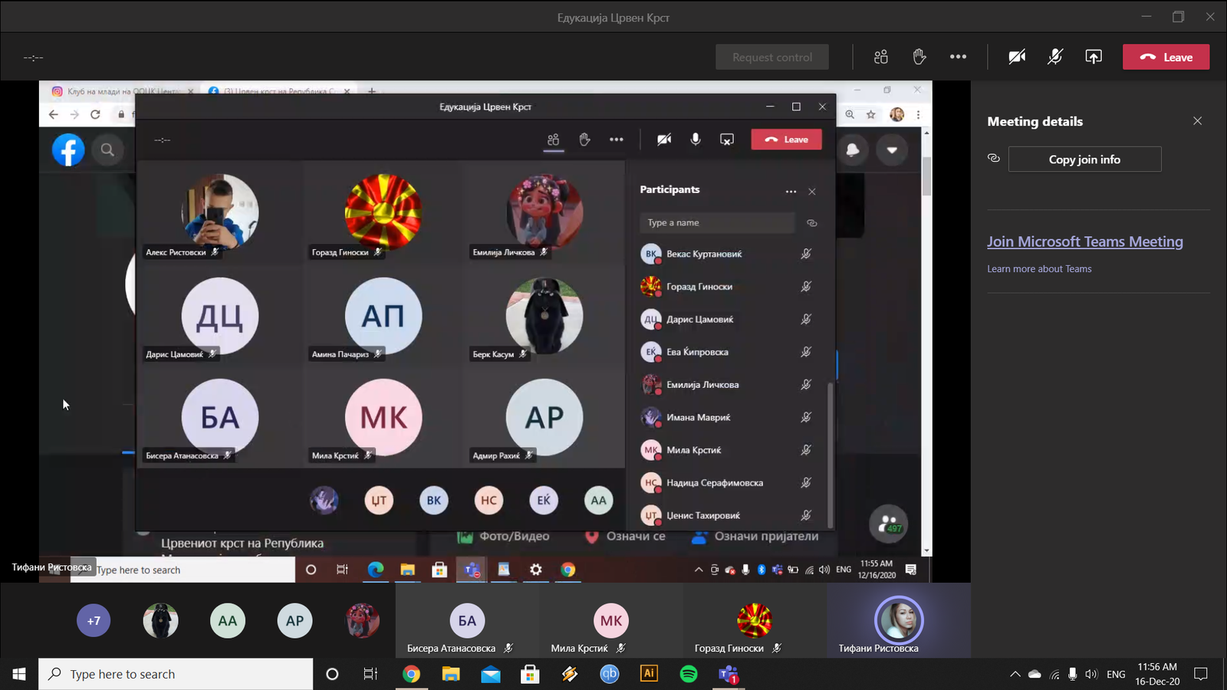Open Adobe Illustrator from the taskbar
This screenshot has width=1227, height=690.
[649, 674]
